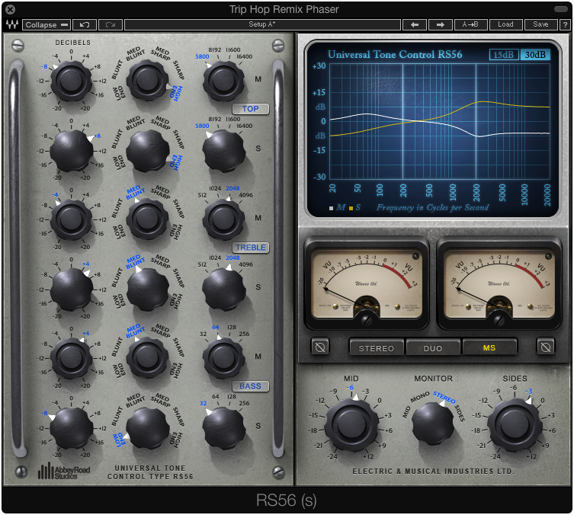Click the TREBLE S decibels gain knob

71,289
